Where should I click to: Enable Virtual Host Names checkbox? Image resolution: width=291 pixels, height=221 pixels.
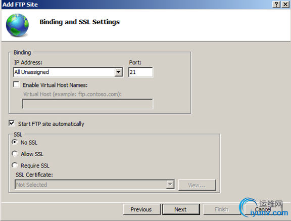coord(16,84)
